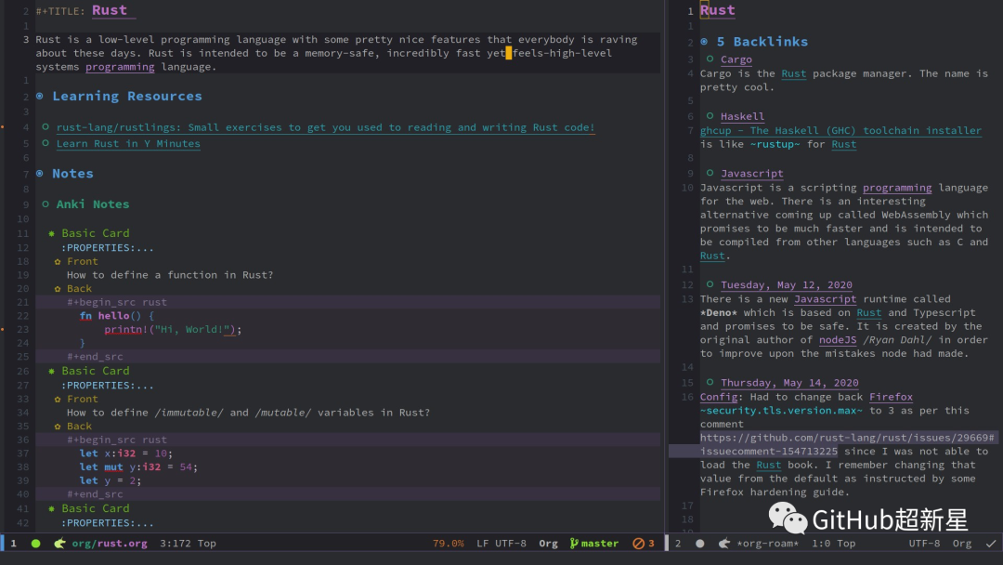The width and height of the screenshot is (1003, 565).
Task: Click the 79.0% indicator in modeline
Action: (x=449, y=544)
